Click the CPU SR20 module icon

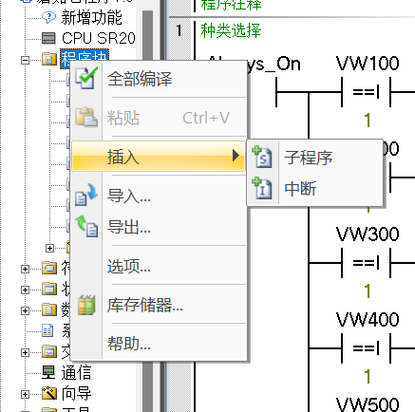(48, 38)
